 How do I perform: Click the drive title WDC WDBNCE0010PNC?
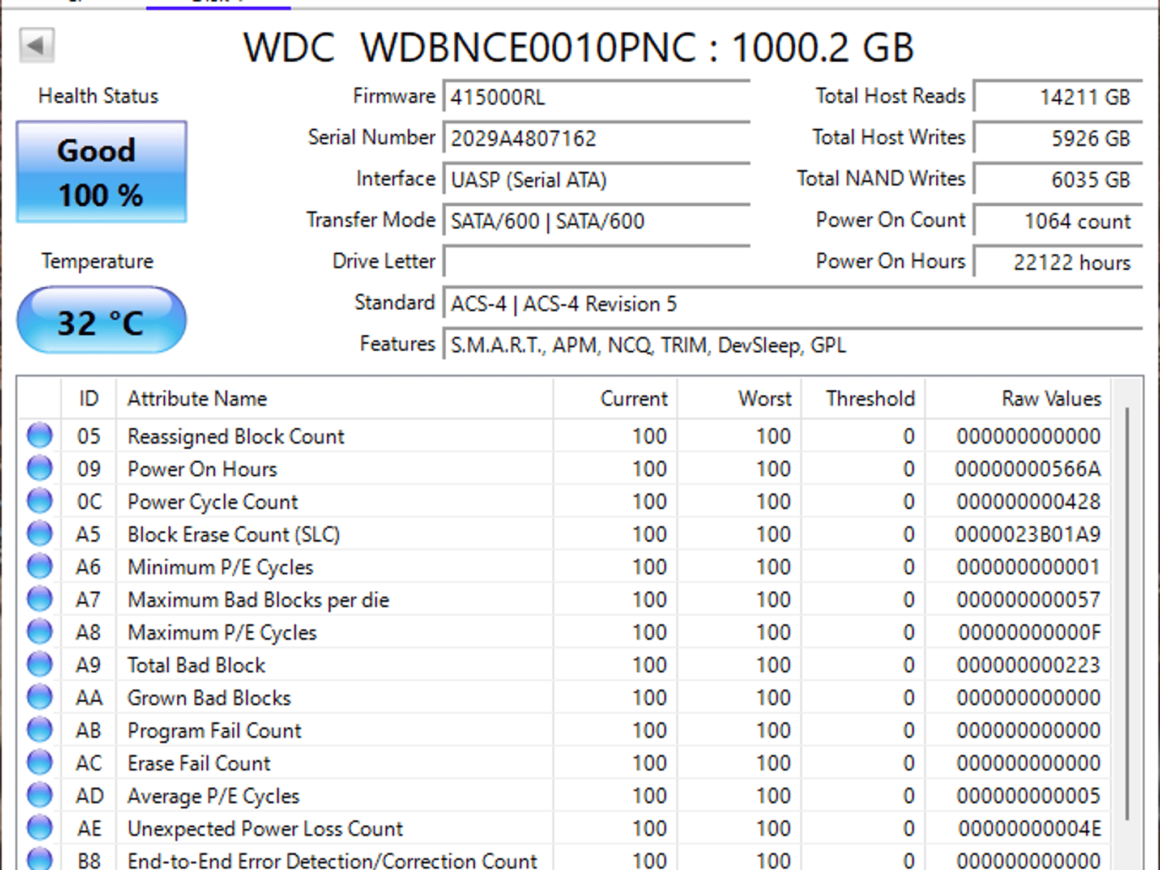tap(470, 47)
